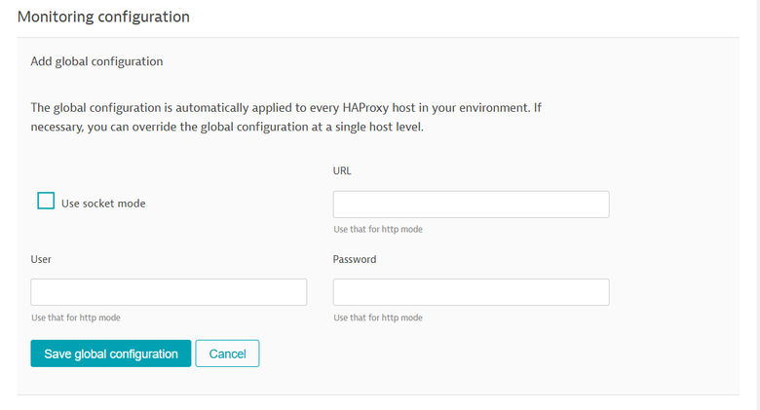Focus the URL input field

[x=471, y=205]
